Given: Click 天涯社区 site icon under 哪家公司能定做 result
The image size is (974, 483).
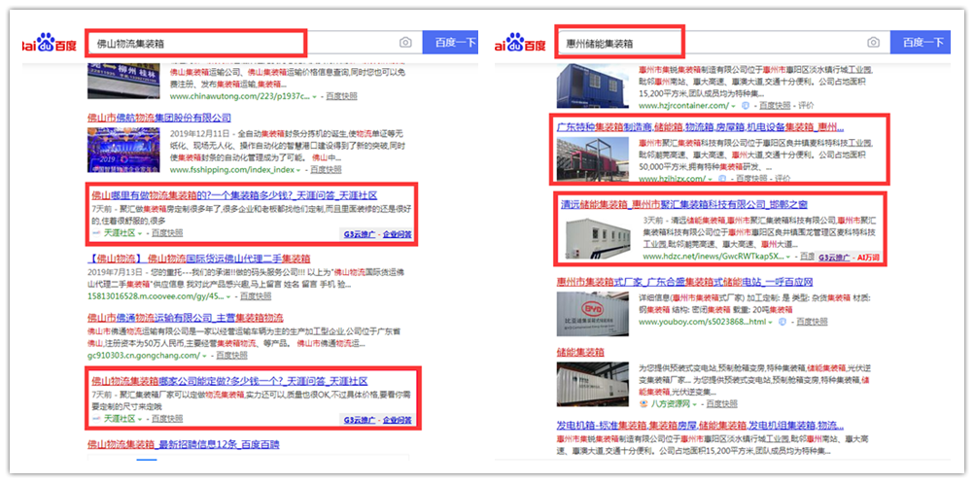Looking at the screenshot, I should [96, 419].
